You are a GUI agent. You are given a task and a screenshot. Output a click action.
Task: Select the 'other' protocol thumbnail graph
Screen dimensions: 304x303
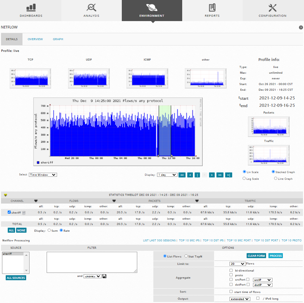(205, 78)
